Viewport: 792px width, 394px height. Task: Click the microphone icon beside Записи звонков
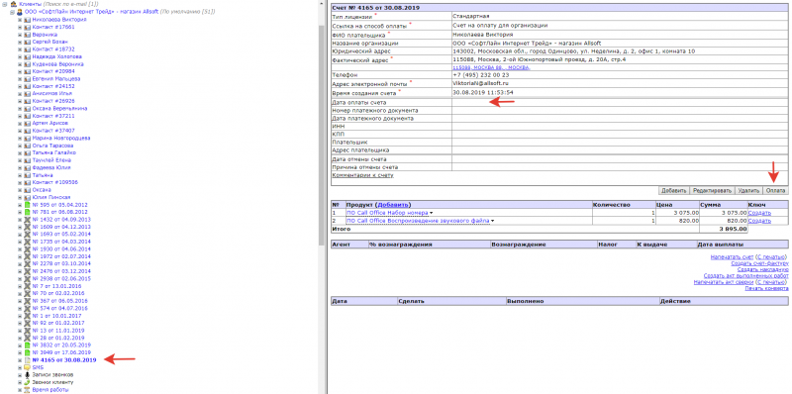point(28,375)
